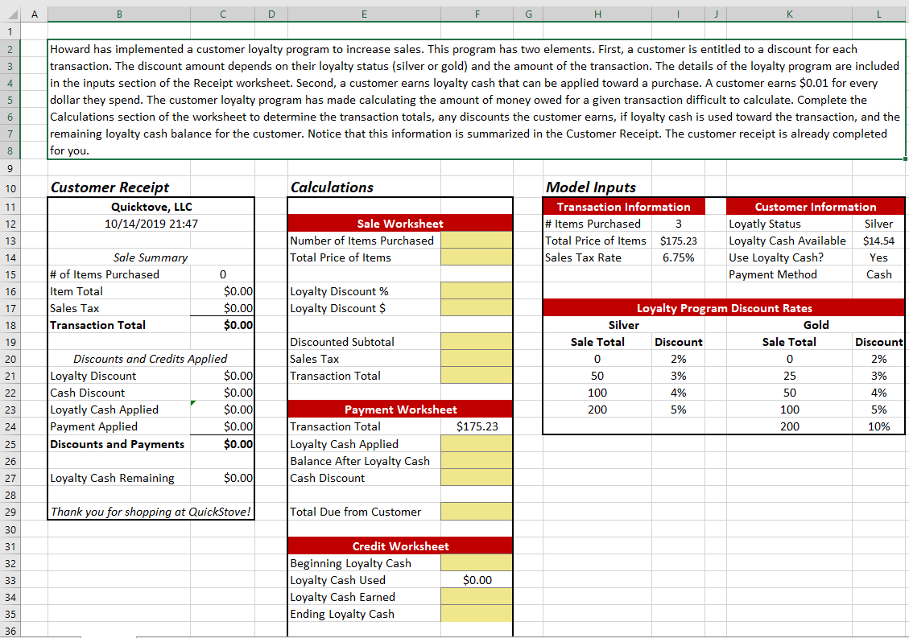Select column E header

pos(364,14)
